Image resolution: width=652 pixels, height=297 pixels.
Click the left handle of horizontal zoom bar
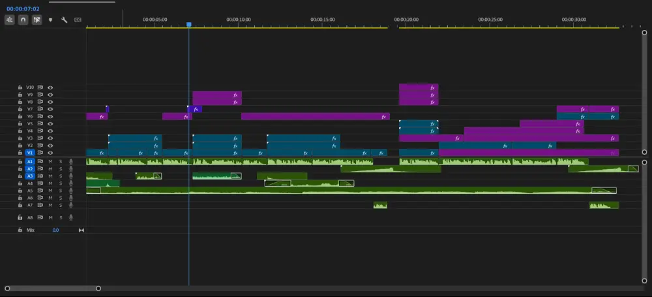click(7, 289)
